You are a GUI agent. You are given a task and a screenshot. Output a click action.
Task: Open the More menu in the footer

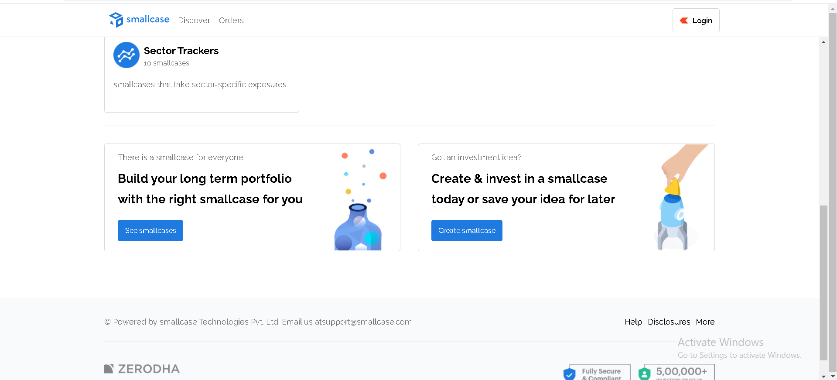pyautogui.click(x=705, y=322)
